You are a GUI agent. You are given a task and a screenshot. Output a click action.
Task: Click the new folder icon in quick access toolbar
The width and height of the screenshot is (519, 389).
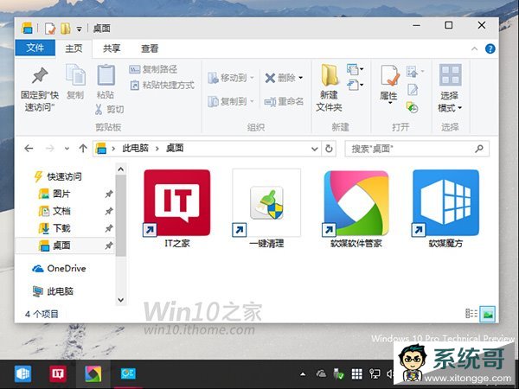tap(66, 29)
